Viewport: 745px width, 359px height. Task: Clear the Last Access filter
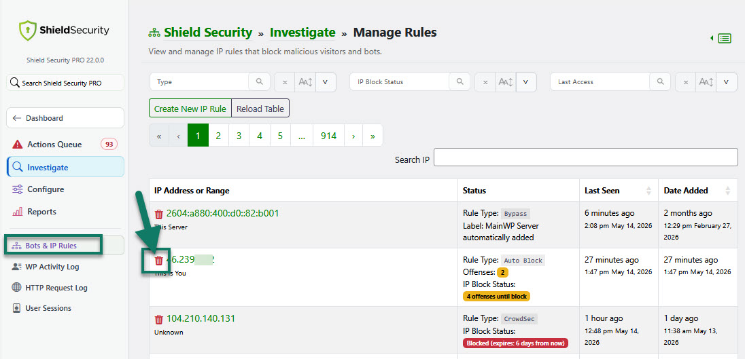686,82
